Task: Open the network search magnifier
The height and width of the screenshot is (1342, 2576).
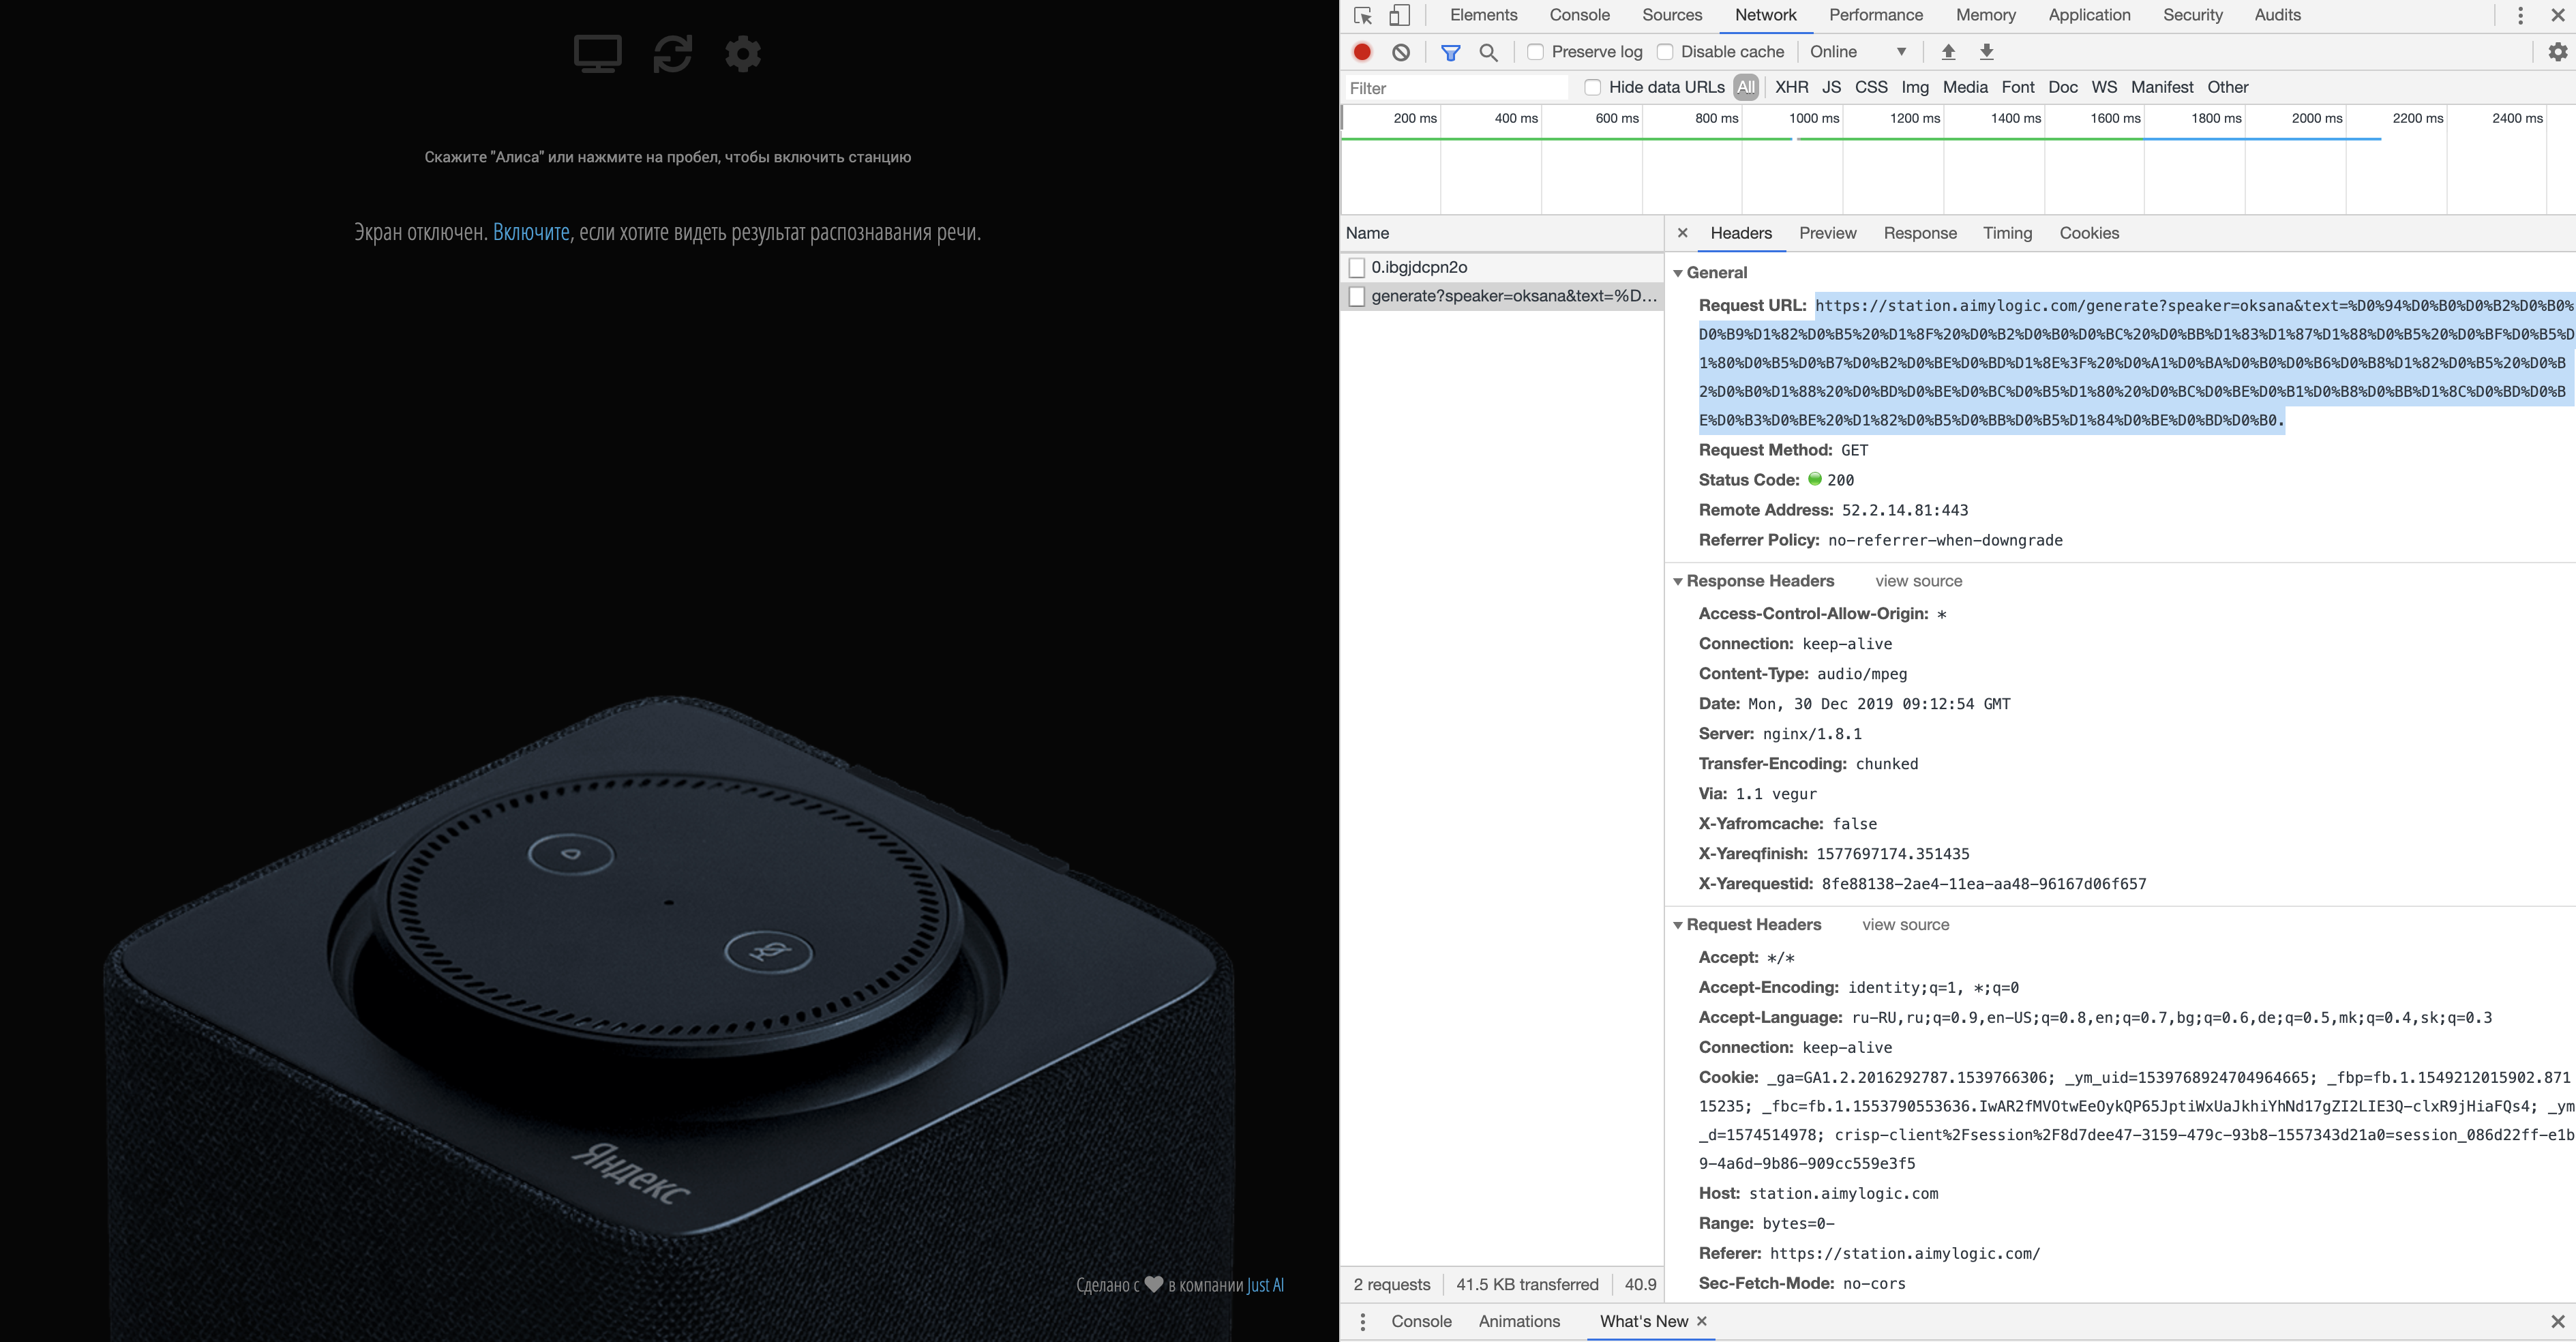Action: point(1489,51)
